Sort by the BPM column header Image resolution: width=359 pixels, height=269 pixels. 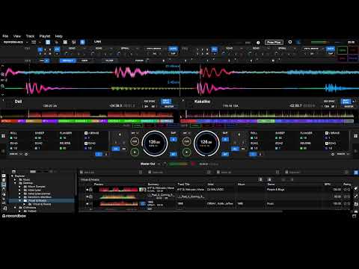327,185
